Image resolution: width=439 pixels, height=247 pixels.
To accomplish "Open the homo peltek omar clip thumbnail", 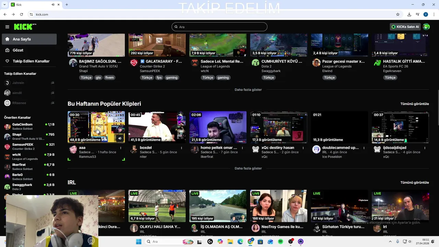I will click(218, 127).
